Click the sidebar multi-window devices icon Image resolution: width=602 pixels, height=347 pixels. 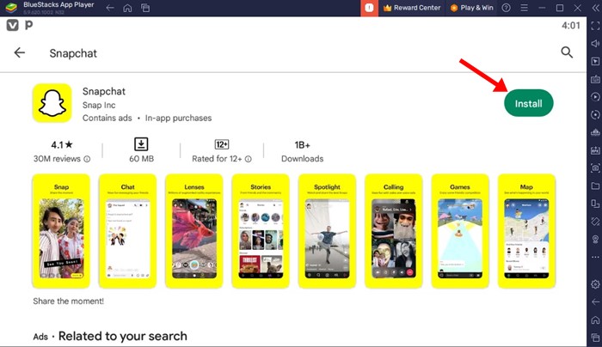pyautogui.click(x=595, y=204)
